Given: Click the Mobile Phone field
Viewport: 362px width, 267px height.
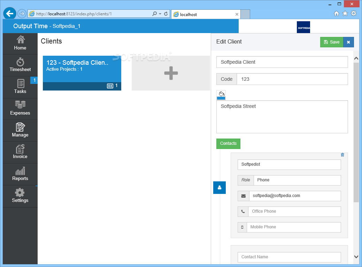Looking at the screenshot, I should pyautogui.click(x=294, y=227).
